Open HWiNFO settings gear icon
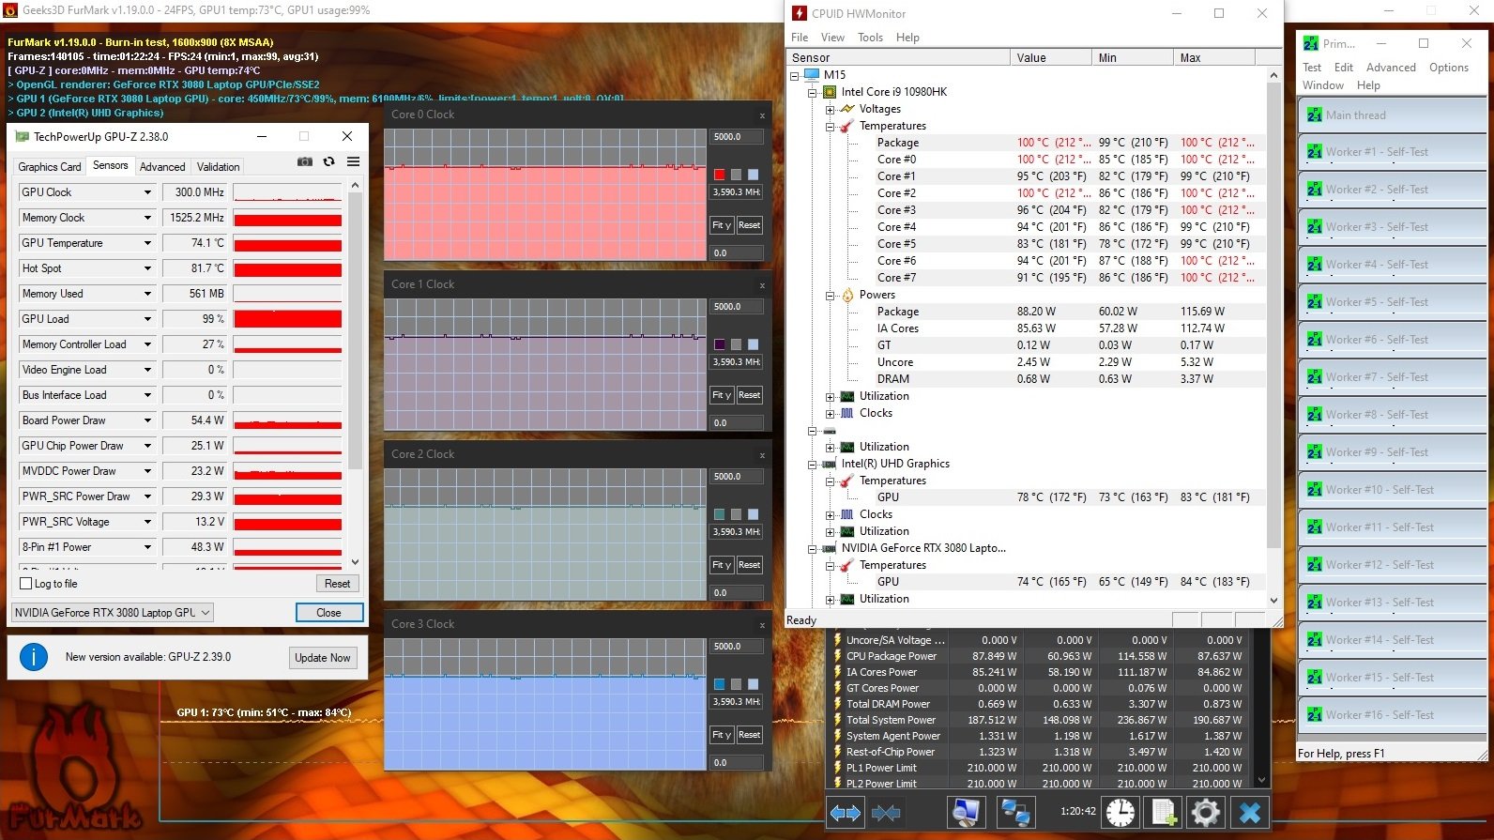This screenshot has height=840, width=1494. pyautogui.click(x=1206, y=812)
